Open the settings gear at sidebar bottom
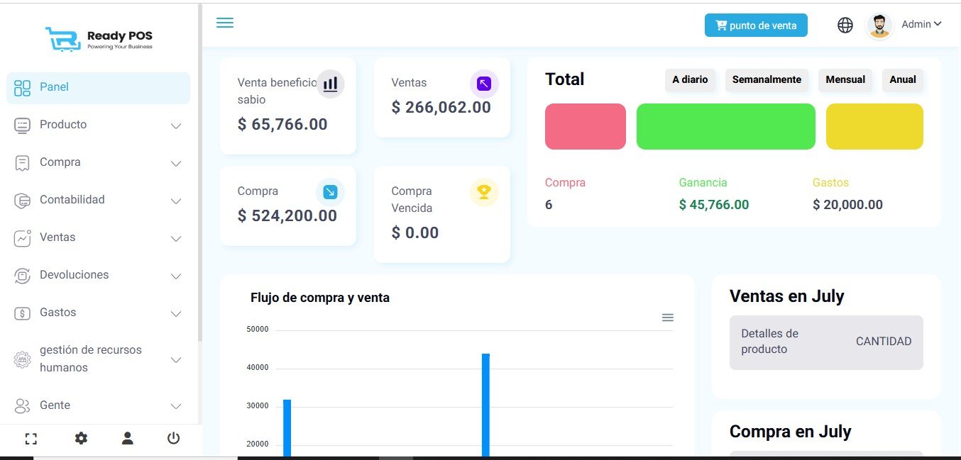 [81, 439]
